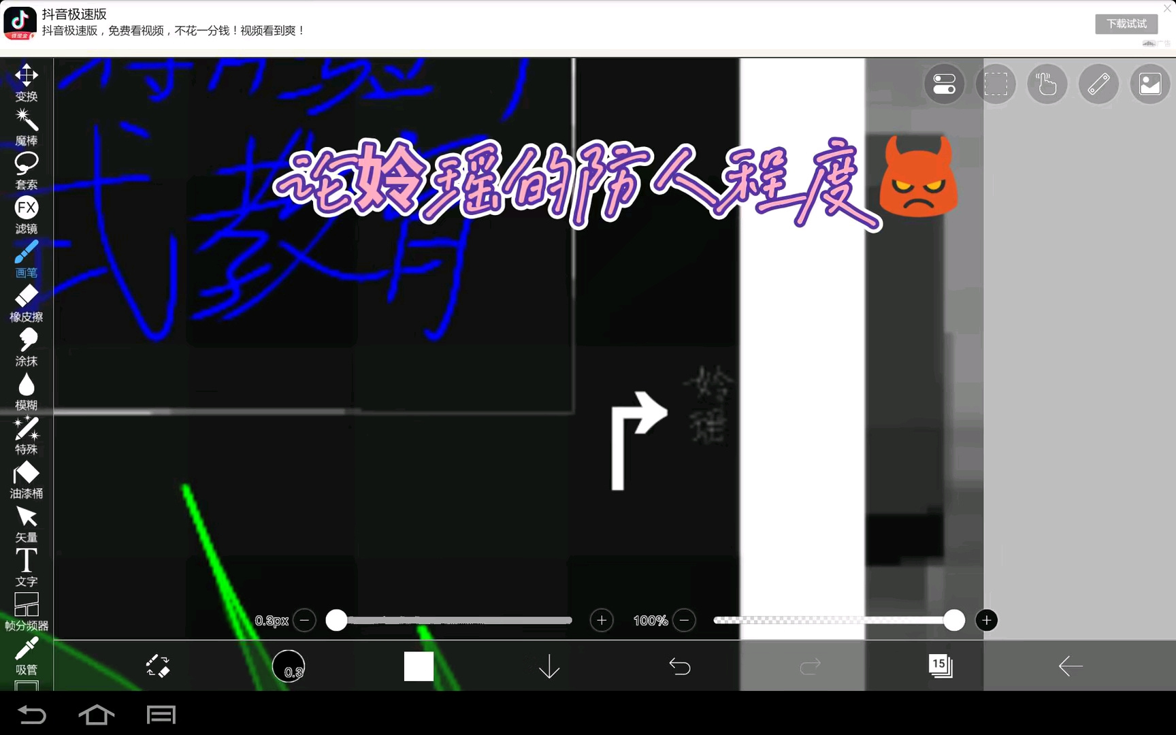
Task: Open the FX 滤镜 filter tool
Action: click(x=27, y=215)
